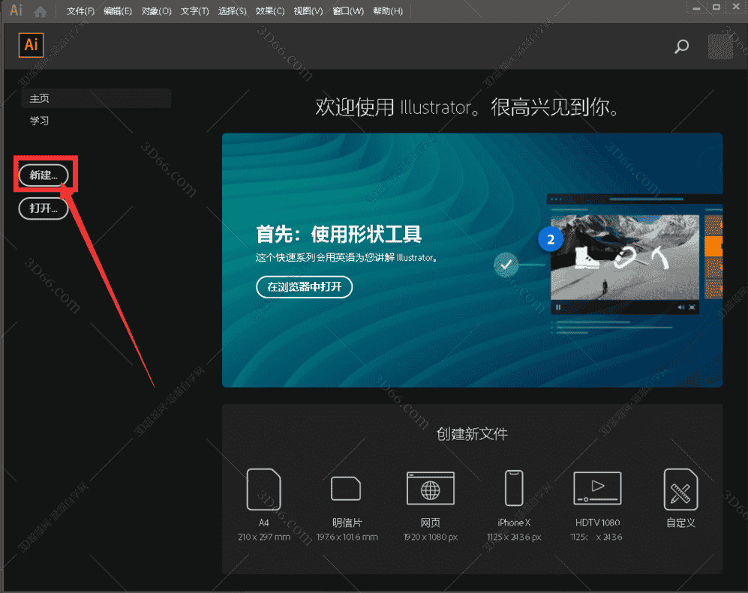
Task: Pick the 明信片 postcard preset icon
Action: tap(346, 489)
